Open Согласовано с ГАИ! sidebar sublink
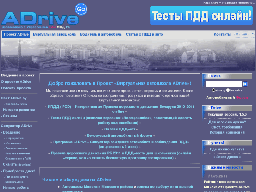The width and height of the screenshot is (256, 192). coord(18,159)
